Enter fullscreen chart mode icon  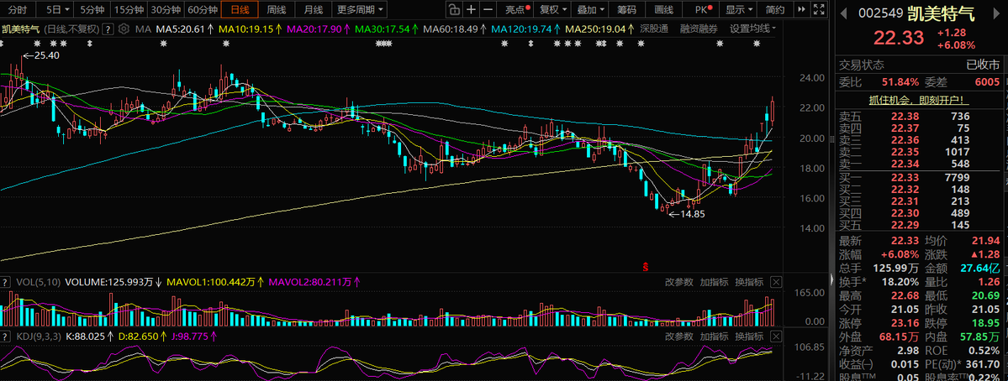(818, 9)
